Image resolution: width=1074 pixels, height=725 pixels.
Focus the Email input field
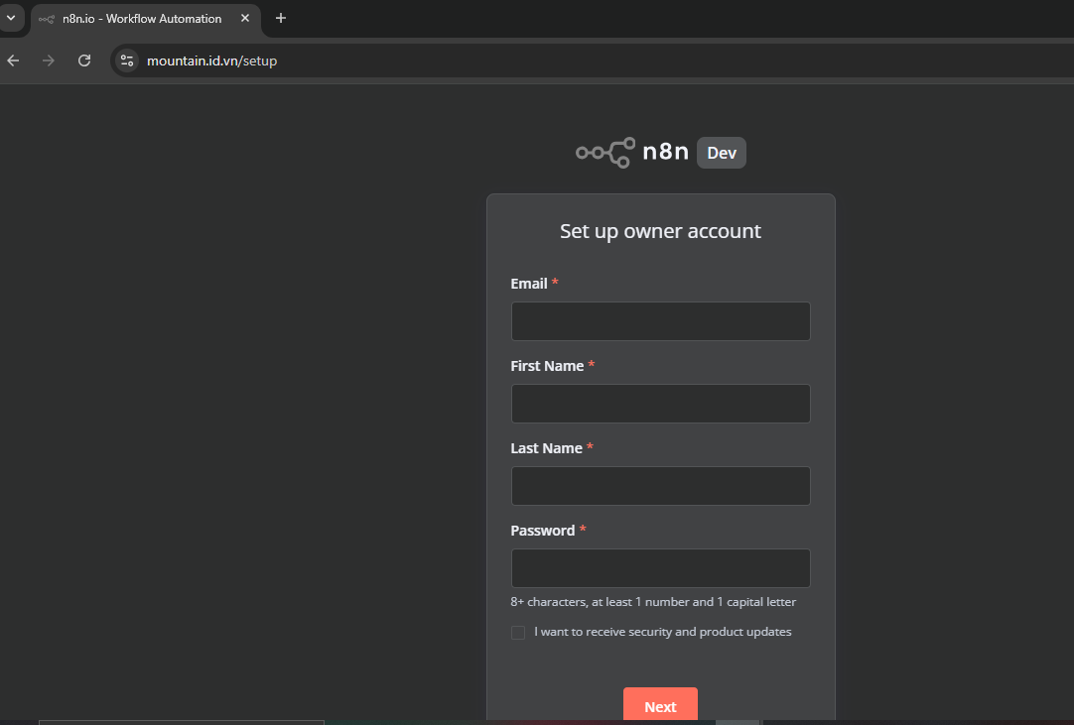pos(660,321)
